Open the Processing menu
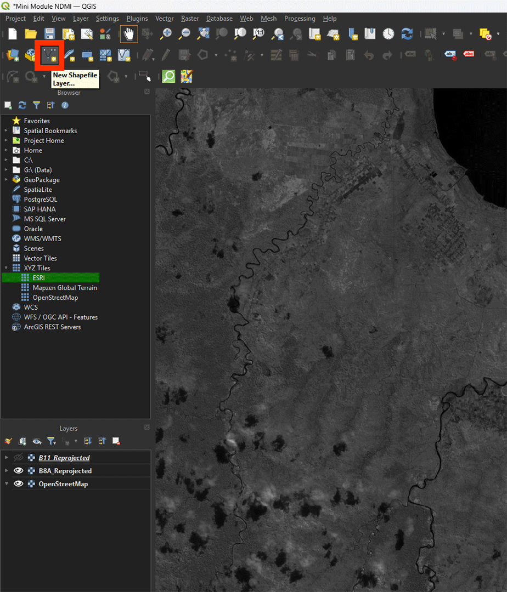Screen dimensions: 507x592 300,19
